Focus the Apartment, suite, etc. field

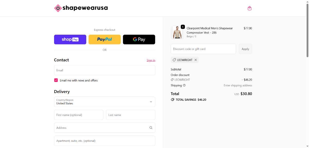105,141
